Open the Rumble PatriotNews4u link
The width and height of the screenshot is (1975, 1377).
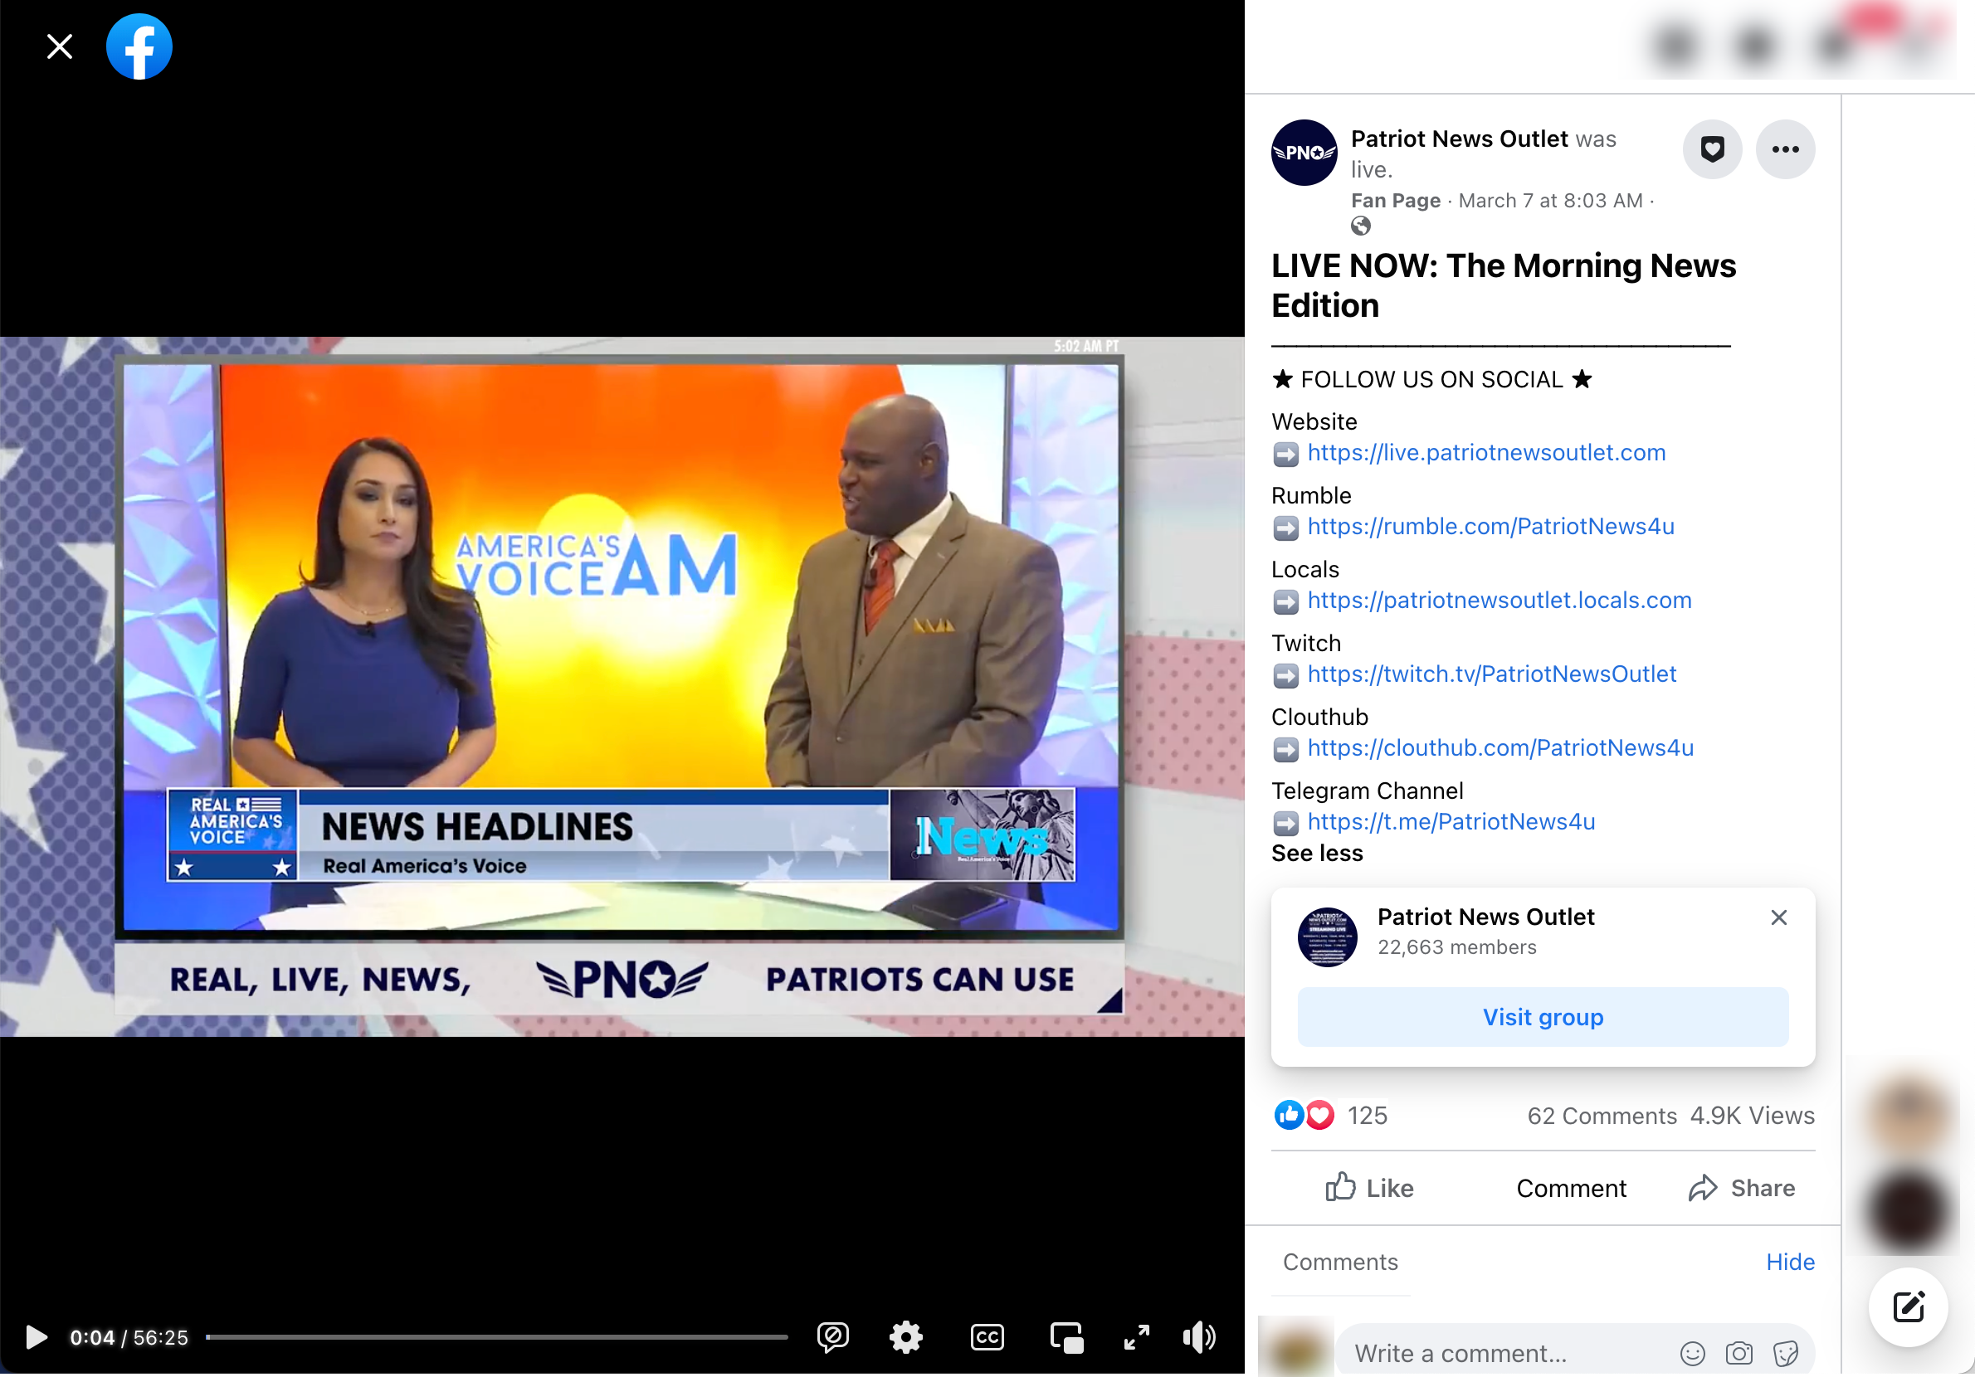1490,527
